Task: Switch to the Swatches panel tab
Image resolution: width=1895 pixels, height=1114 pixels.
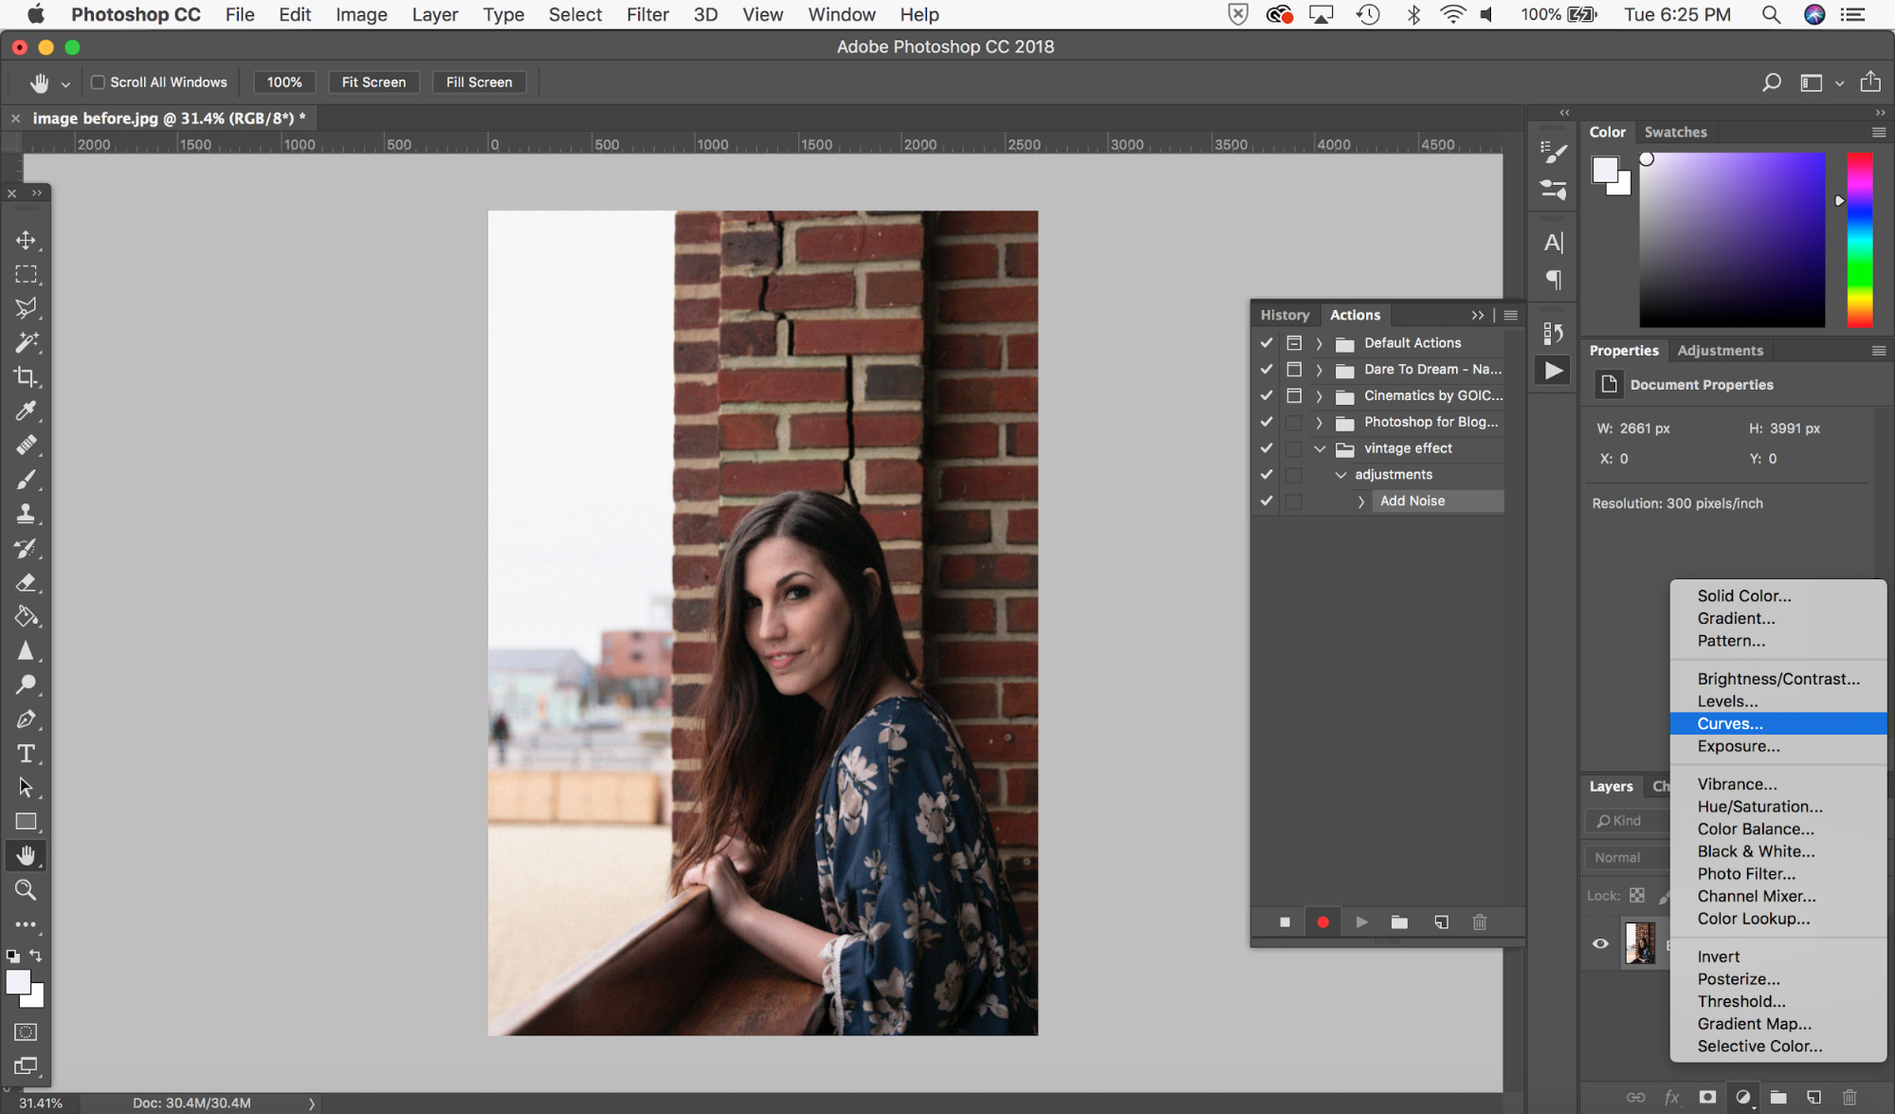Action: 1675,130
